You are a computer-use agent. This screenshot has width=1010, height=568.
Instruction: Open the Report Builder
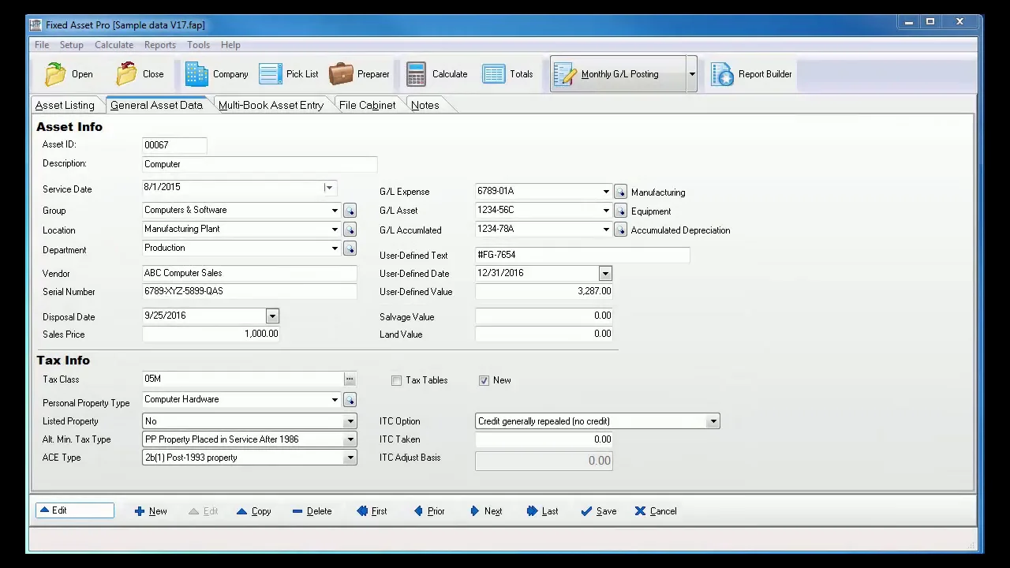pos(751,74)
